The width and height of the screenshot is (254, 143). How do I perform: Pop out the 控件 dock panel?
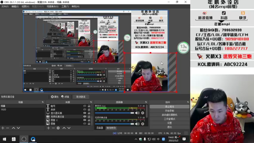pyautogui.click(x=188, y=102)
